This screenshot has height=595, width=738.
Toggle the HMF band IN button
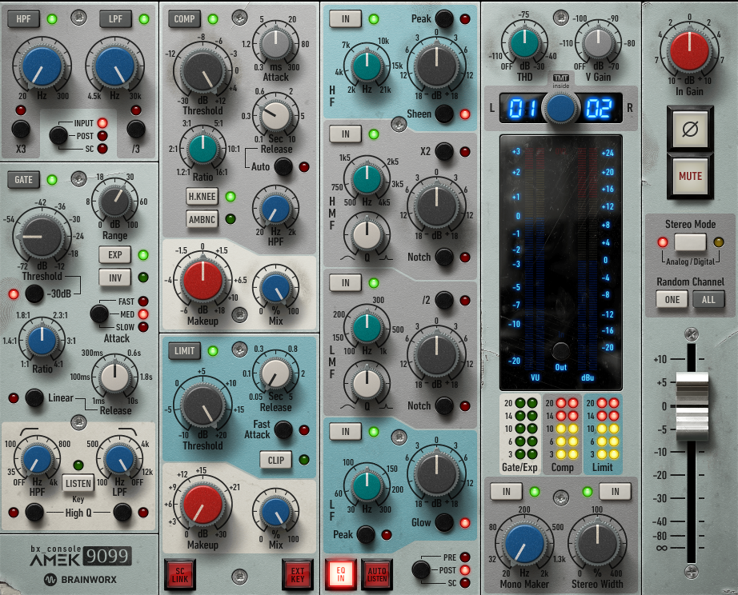coord(346,134)
